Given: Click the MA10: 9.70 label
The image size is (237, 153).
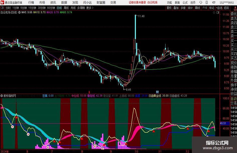Looking at the screenshot, I should click(x=39, y=12).
